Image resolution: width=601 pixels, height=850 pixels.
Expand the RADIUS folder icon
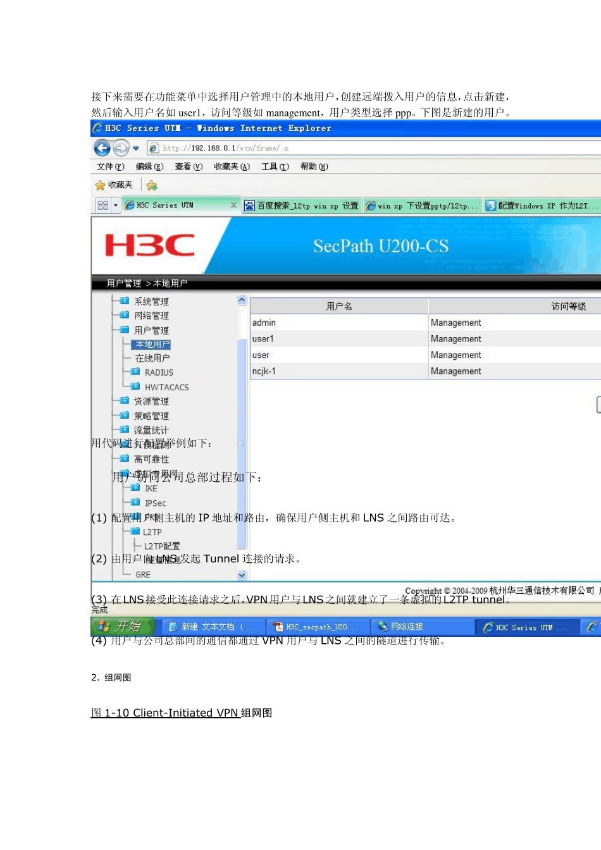pos(135,372)
